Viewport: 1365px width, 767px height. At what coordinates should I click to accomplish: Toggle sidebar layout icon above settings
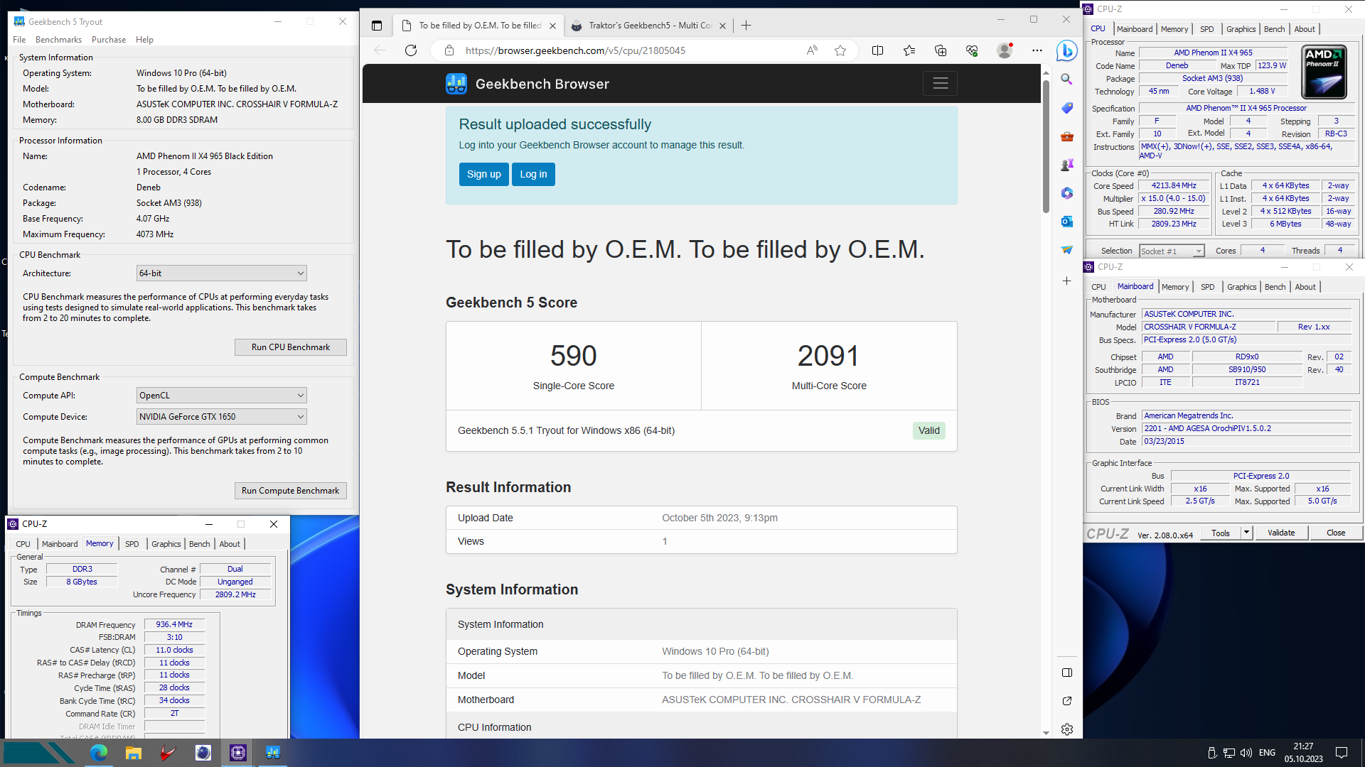1066,673
